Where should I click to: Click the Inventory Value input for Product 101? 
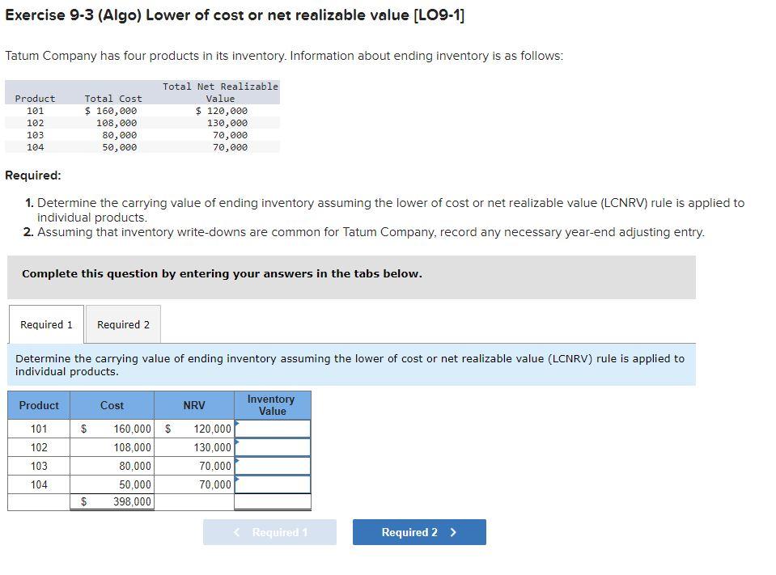point(272,429)
